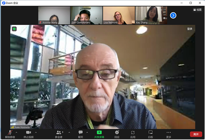Show next participants with blue arrow
205x140 pixels.
(x=173, y=15)
